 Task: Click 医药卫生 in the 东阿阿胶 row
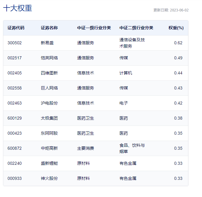tap(85, 133)
